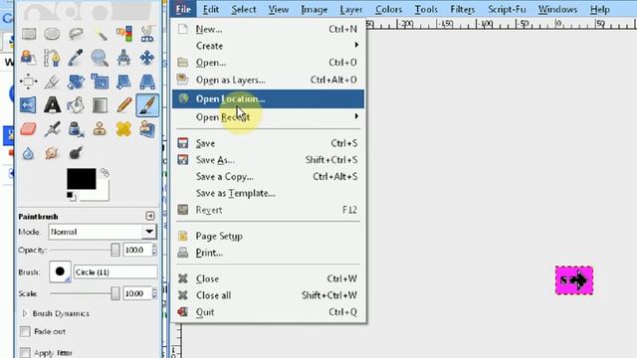Open the Script-Fu menu
The width and height of the screenshot is (637, 358).
coord(507,9)
